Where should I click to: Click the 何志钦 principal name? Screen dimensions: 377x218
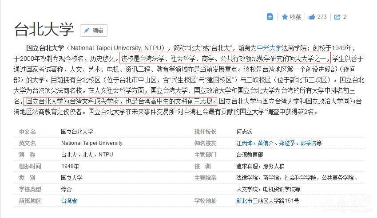(245, 132)
